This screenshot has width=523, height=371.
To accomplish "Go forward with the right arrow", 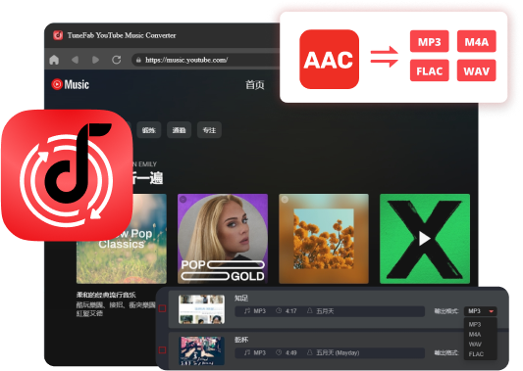I will [x=96, y=60].
